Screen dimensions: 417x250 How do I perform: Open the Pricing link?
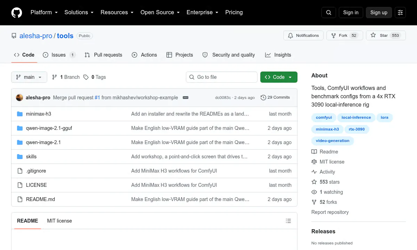pos(234,12)
